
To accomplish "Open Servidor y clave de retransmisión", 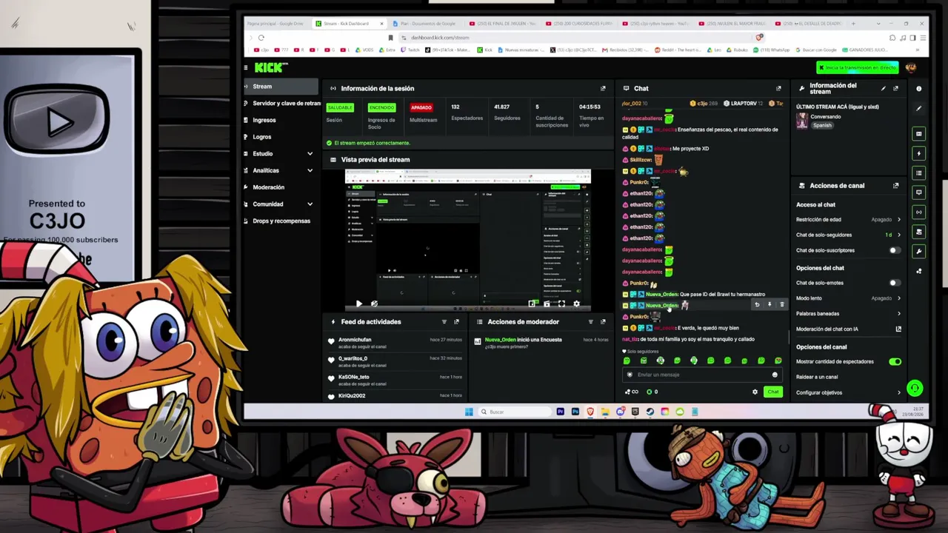I will click(281, 104).
